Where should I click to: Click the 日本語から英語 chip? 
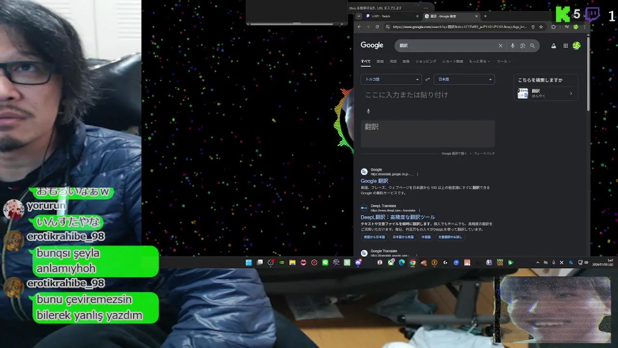pyautogui.click(x=403, y=237)
